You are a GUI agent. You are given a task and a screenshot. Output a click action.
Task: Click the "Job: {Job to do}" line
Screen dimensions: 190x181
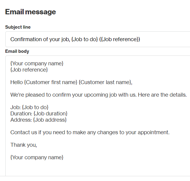click(29, 107)
